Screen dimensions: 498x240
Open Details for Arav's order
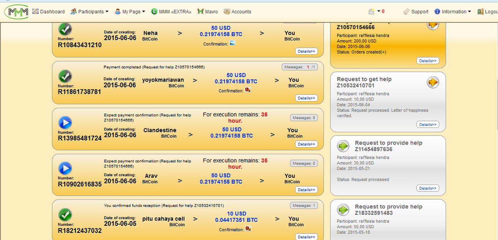tap(307, 190)
